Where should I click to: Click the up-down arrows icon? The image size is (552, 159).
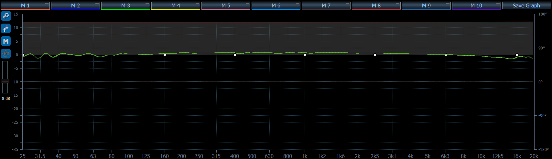click(6, 28)
